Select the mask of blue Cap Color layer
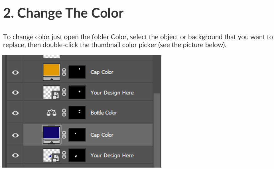This screenshot has height=169, width=274. (77, 135)
